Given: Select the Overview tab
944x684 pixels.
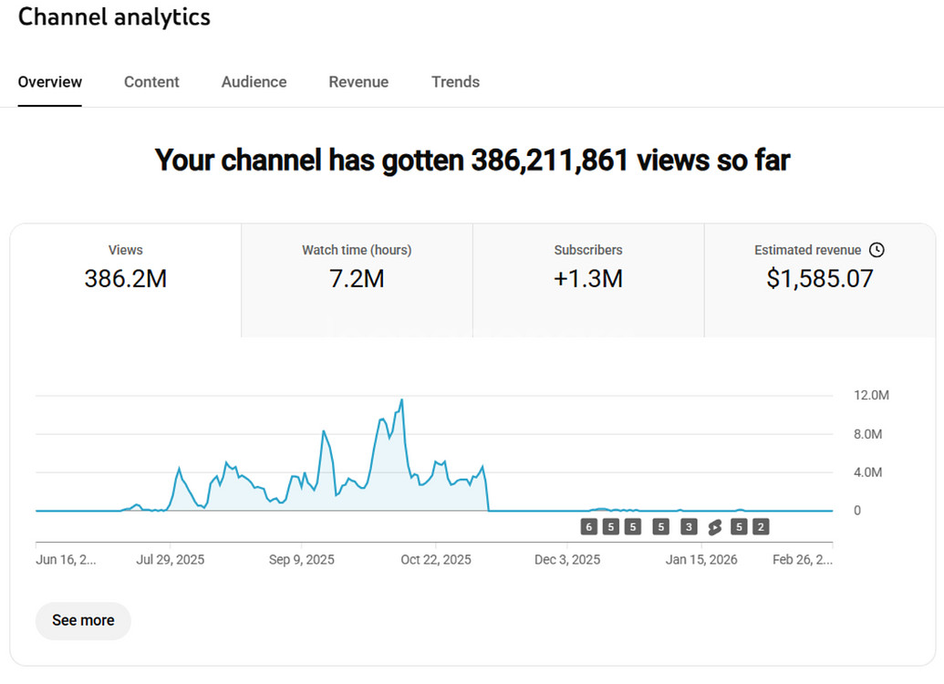Looking at the screenshot, I should [50, 82].
